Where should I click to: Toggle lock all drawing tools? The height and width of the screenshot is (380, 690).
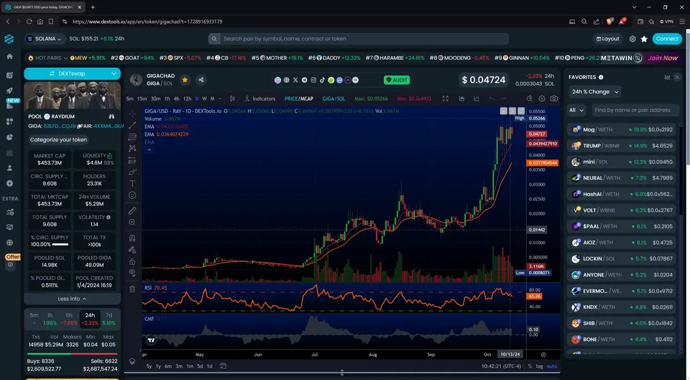click(132, 261)
